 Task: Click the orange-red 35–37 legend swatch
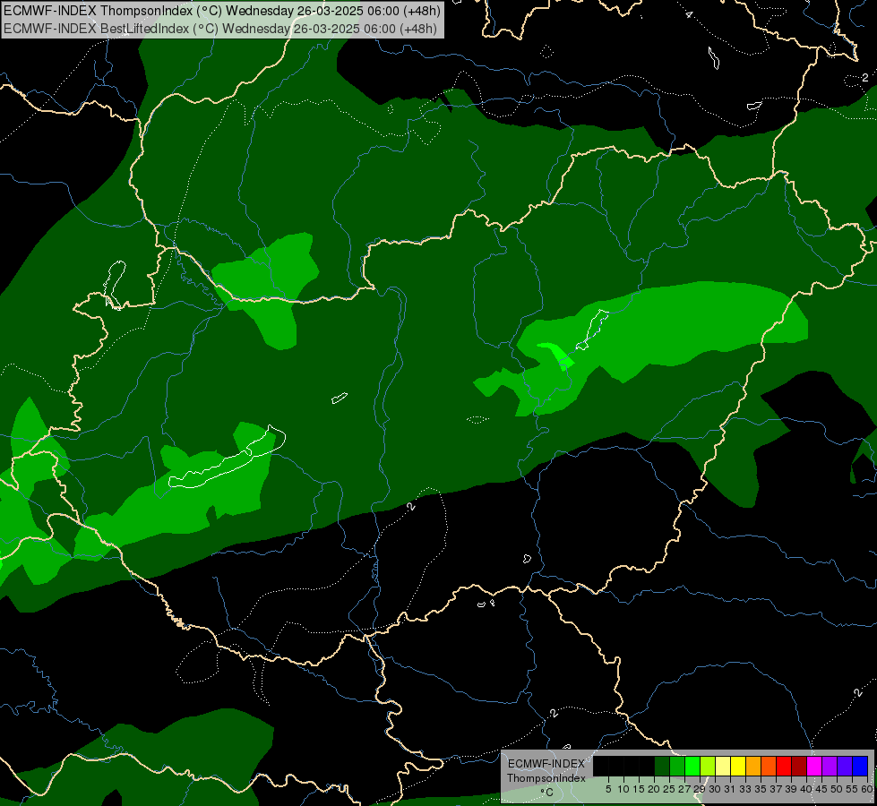769,767
